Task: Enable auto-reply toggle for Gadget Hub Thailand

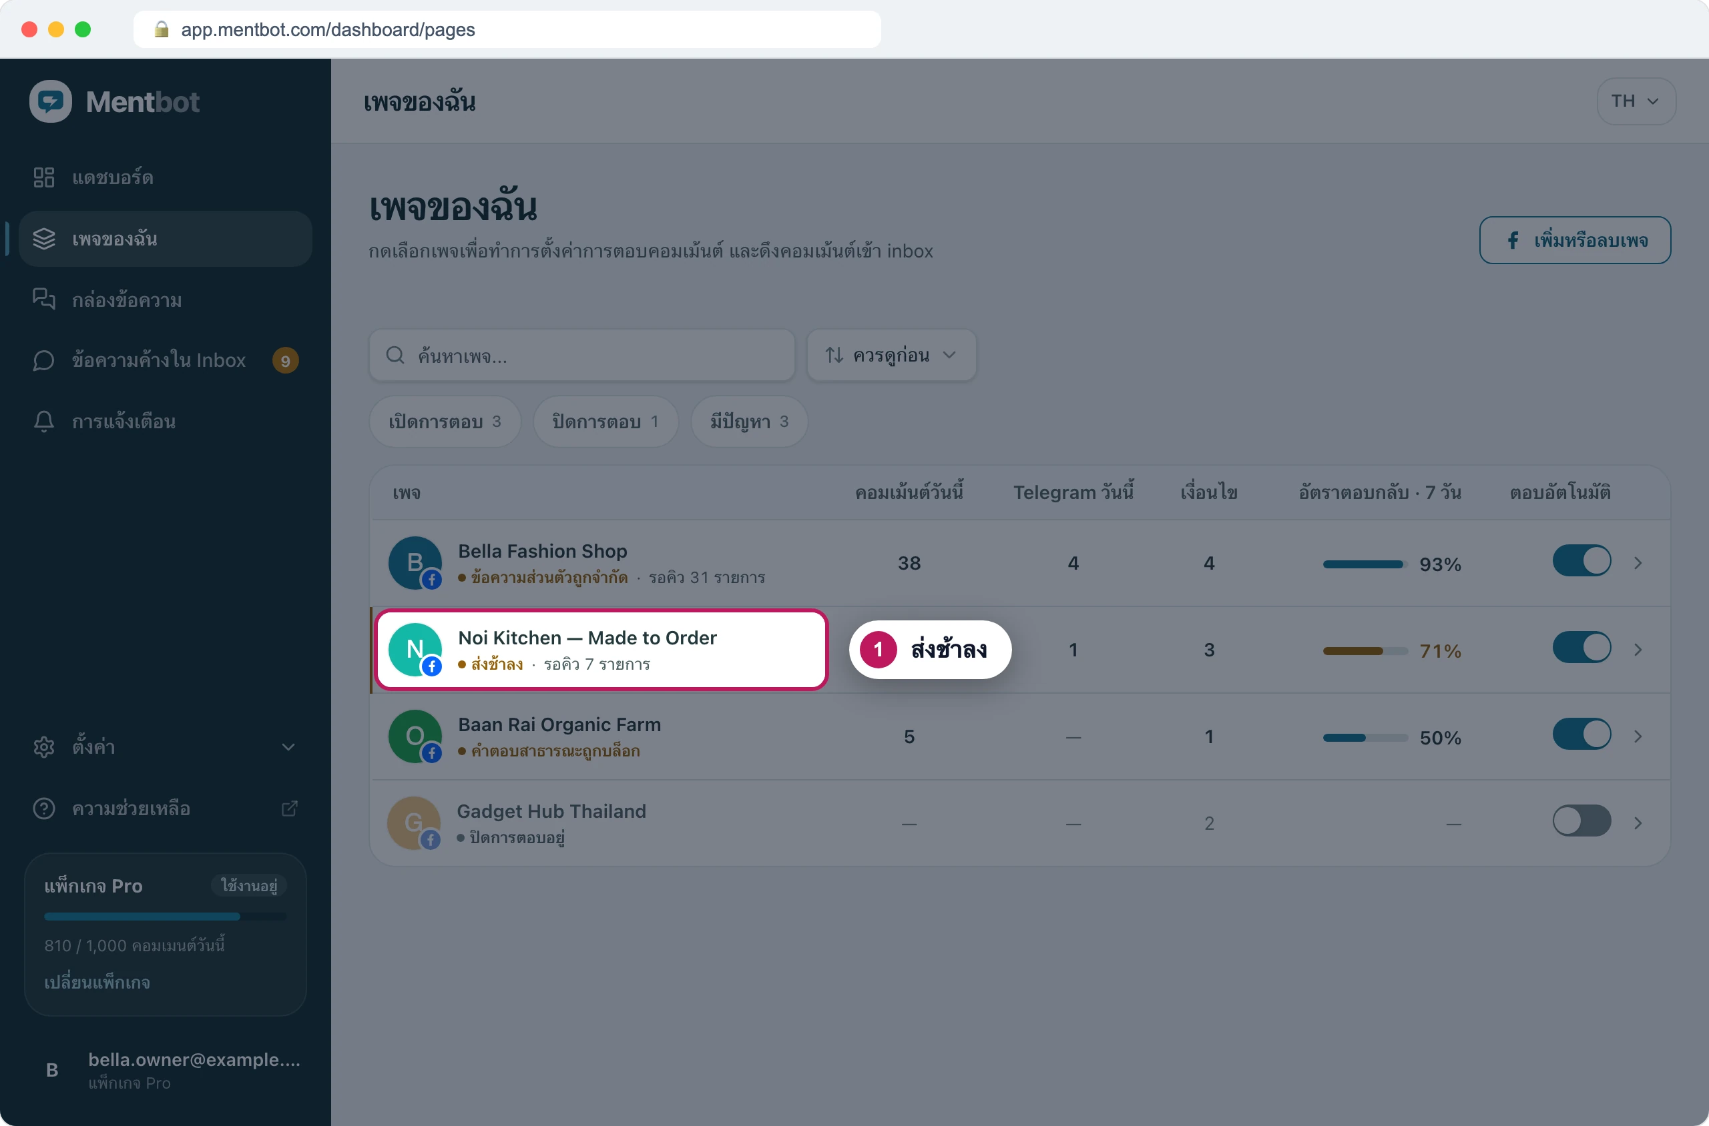Action: pos(1581,820)
